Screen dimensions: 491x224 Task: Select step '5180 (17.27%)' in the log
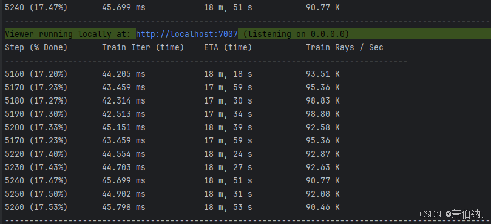[36, 101]
